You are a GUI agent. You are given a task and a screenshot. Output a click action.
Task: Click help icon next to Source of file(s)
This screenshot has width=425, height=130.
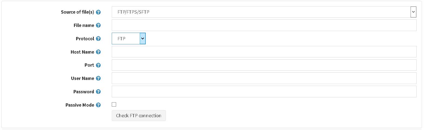point(98,12)
